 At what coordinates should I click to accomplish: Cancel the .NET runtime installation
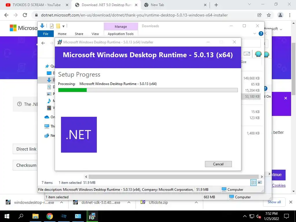pos(218,164)
